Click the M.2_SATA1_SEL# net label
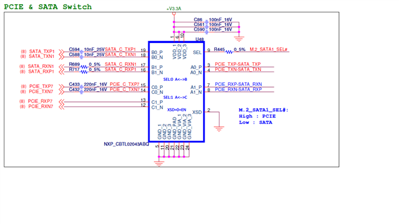The height and width of the screenshot is (224, 399). tap(269, 49)
